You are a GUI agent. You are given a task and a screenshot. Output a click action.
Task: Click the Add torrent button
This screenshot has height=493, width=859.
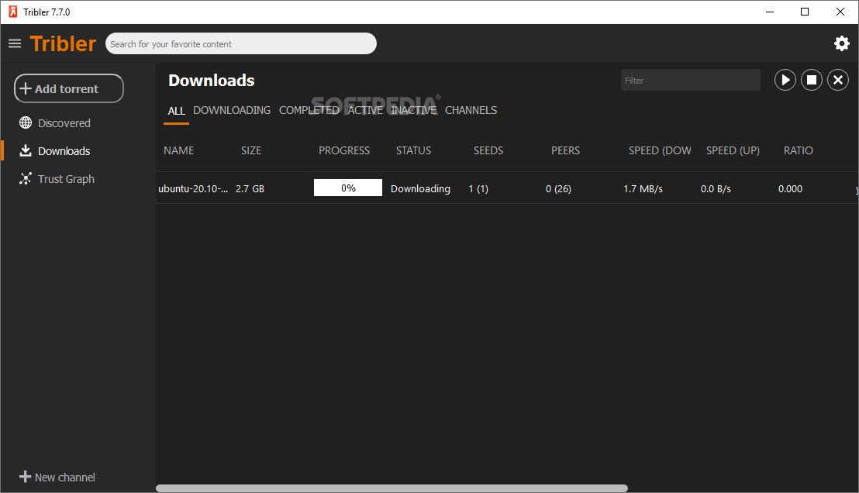(x=68, y=88)
